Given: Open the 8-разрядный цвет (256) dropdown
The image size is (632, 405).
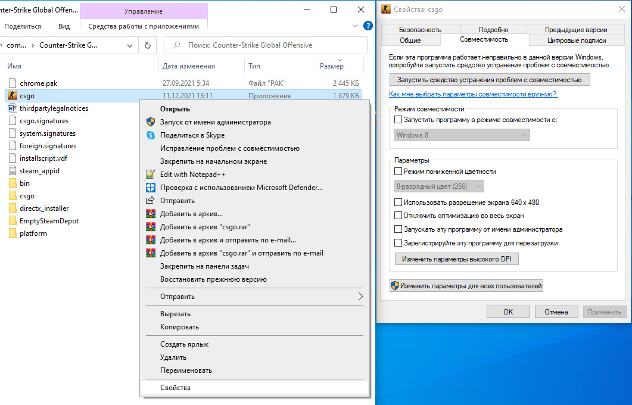Looking at the screenshot, I should 438,186.
